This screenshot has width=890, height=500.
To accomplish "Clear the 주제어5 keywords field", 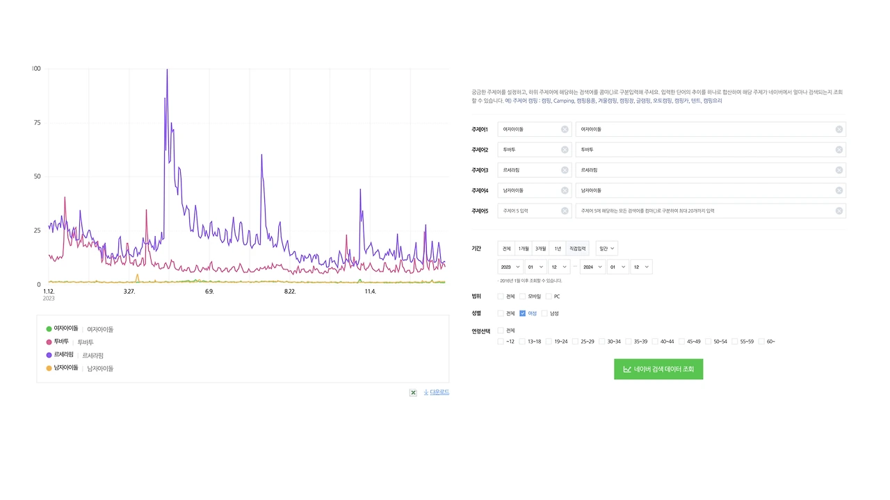I will click(839, 211).
